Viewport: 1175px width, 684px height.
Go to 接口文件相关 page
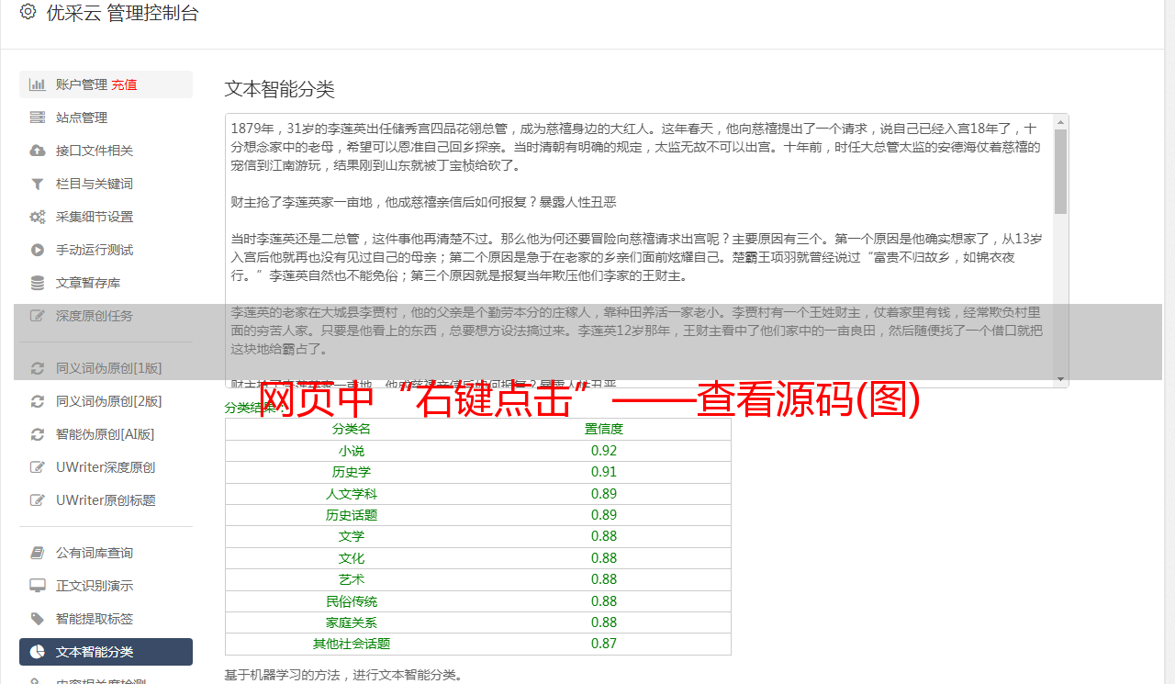[x=106, y=151]
